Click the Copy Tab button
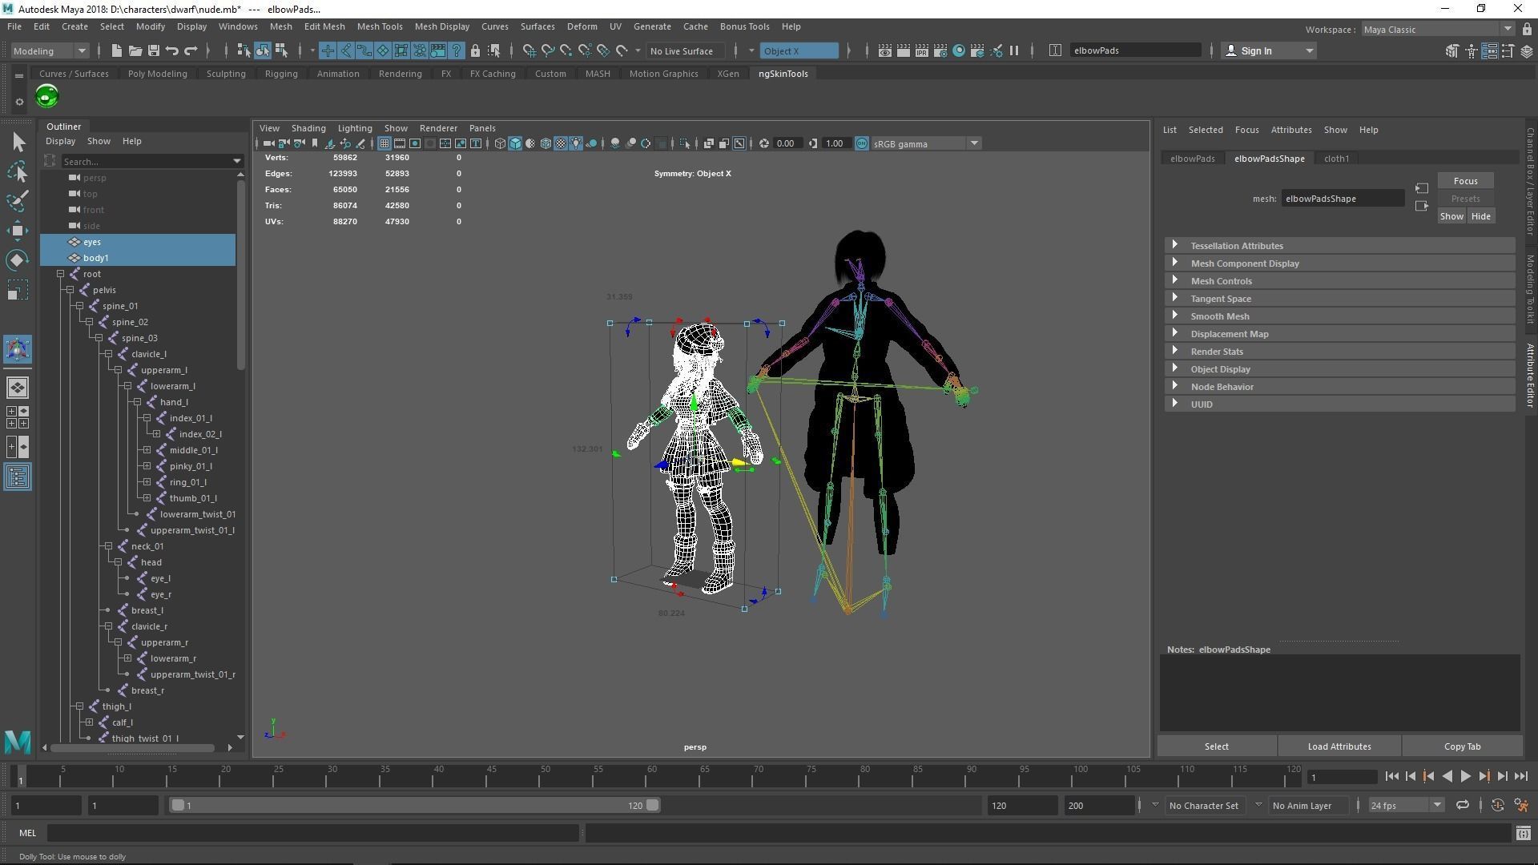The height and width of the screenshot is (865, 1538). pos(1462,746)
